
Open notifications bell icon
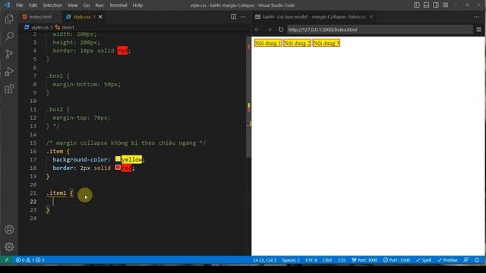[477, 260]
